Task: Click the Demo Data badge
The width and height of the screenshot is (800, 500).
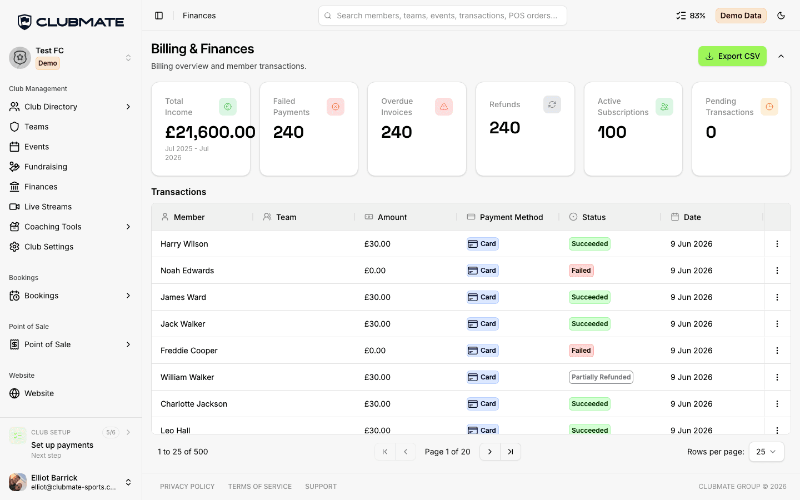Action: tap(741, 16)
